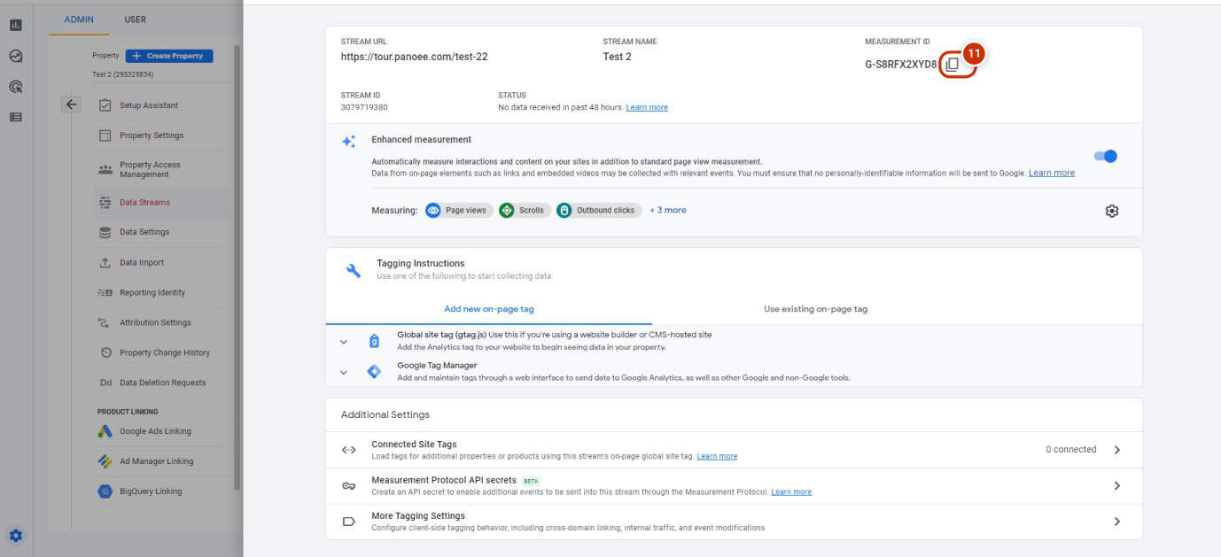
Task: Click the Data Import upload icon
Action: coord(105,262)
